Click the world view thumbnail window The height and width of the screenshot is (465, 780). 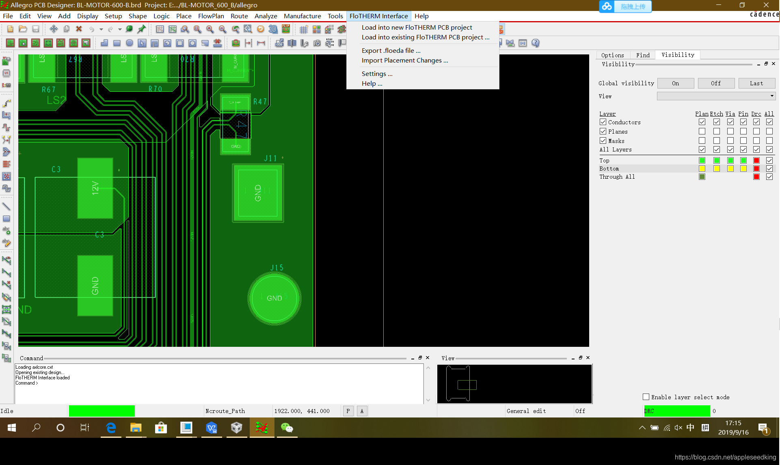514,384
